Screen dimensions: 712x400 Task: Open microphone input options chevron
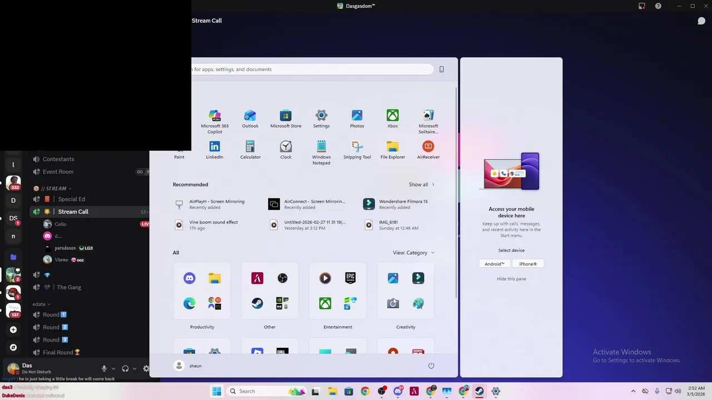[113, 368]
